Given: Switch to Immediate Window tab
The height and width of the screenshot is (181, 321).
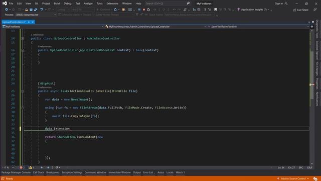Looking at the screenshot, I should [119, 172].
